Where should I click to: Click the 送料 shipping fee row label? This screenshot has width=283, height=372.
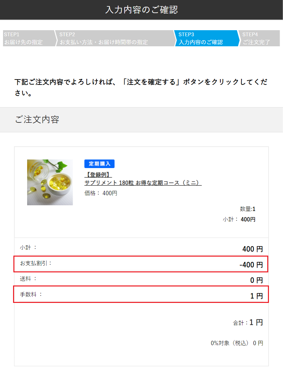point(28,278)
